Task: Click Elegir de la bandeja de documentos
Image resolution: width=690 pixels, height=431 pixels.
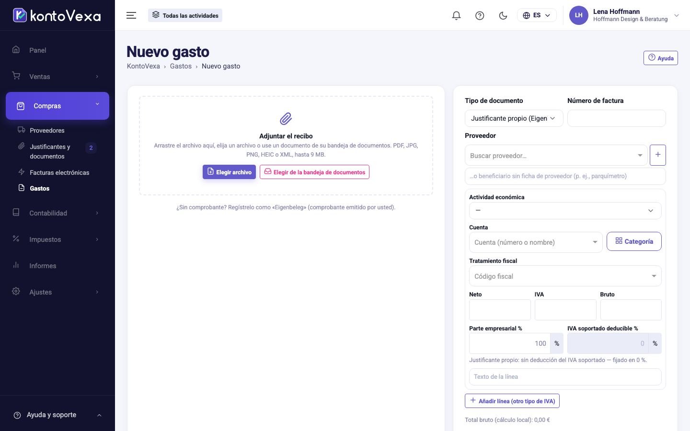Action: pos(314,172)
